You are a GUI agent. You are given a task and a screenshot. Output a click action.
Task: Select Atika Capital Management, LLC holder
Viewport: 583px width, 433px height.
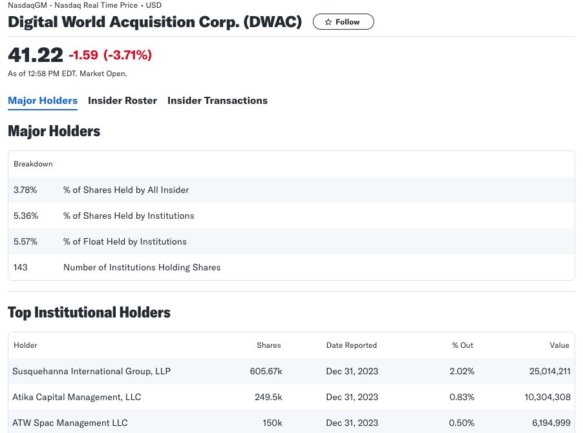point(77,397)
